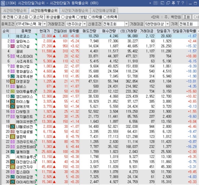Sort by the 당일종가등락률 column header
Screen dimensions: 199x185
184,31
